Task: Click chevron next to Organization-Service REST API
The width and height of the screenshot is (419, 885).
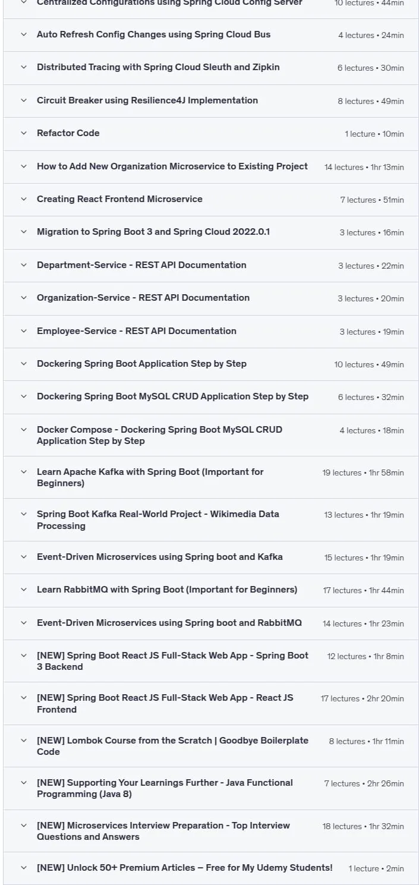Action: click(24, 298)
